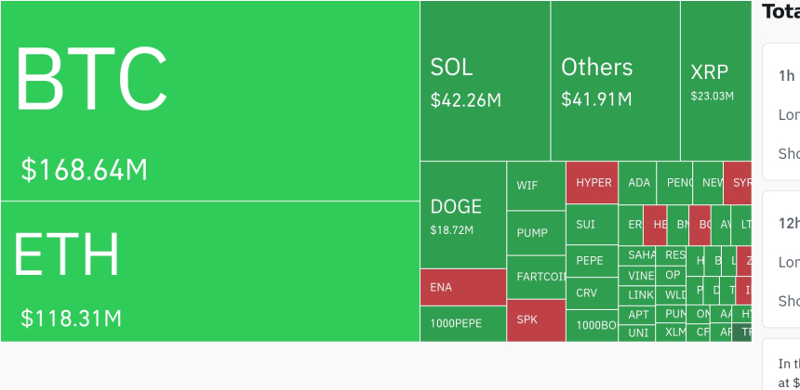Viewport: 800px width, 390px height.
Task: Open the SOL tile showing $42.26M
Action: pyautogui.click(x=485, y=81)
